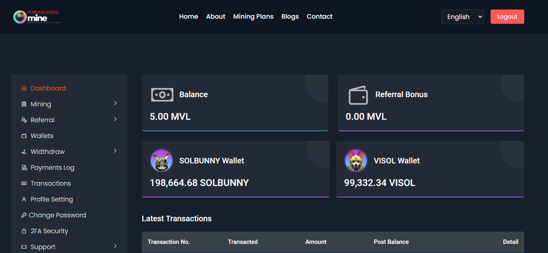
Task: Open Dashboard in the sidebar
Action: tap(48, 88)
